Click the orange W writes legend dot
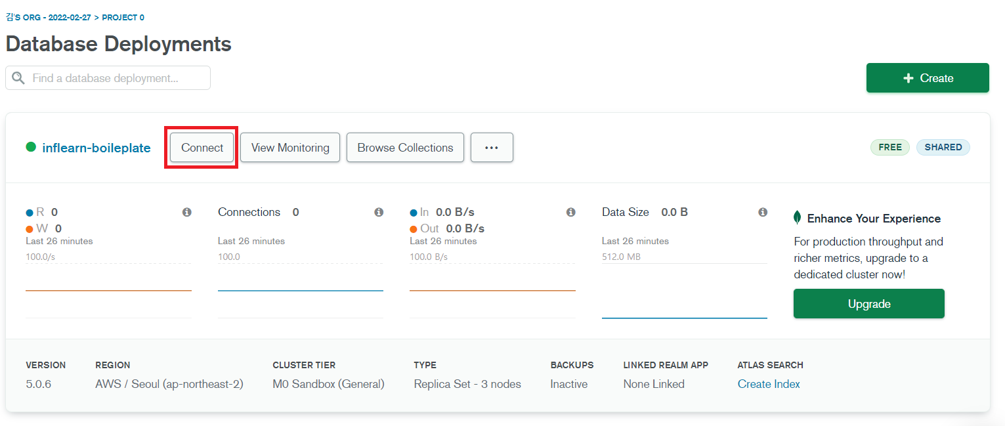The image size is (1005, 426). (30, 229)
